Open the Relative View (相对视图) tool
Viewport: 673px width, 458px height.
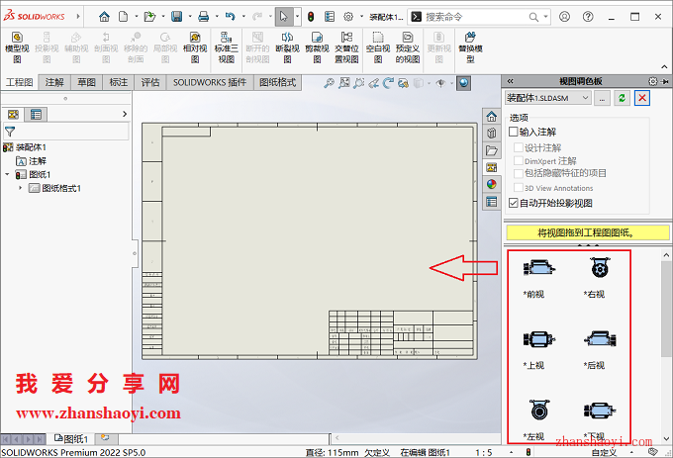[195, 47]
